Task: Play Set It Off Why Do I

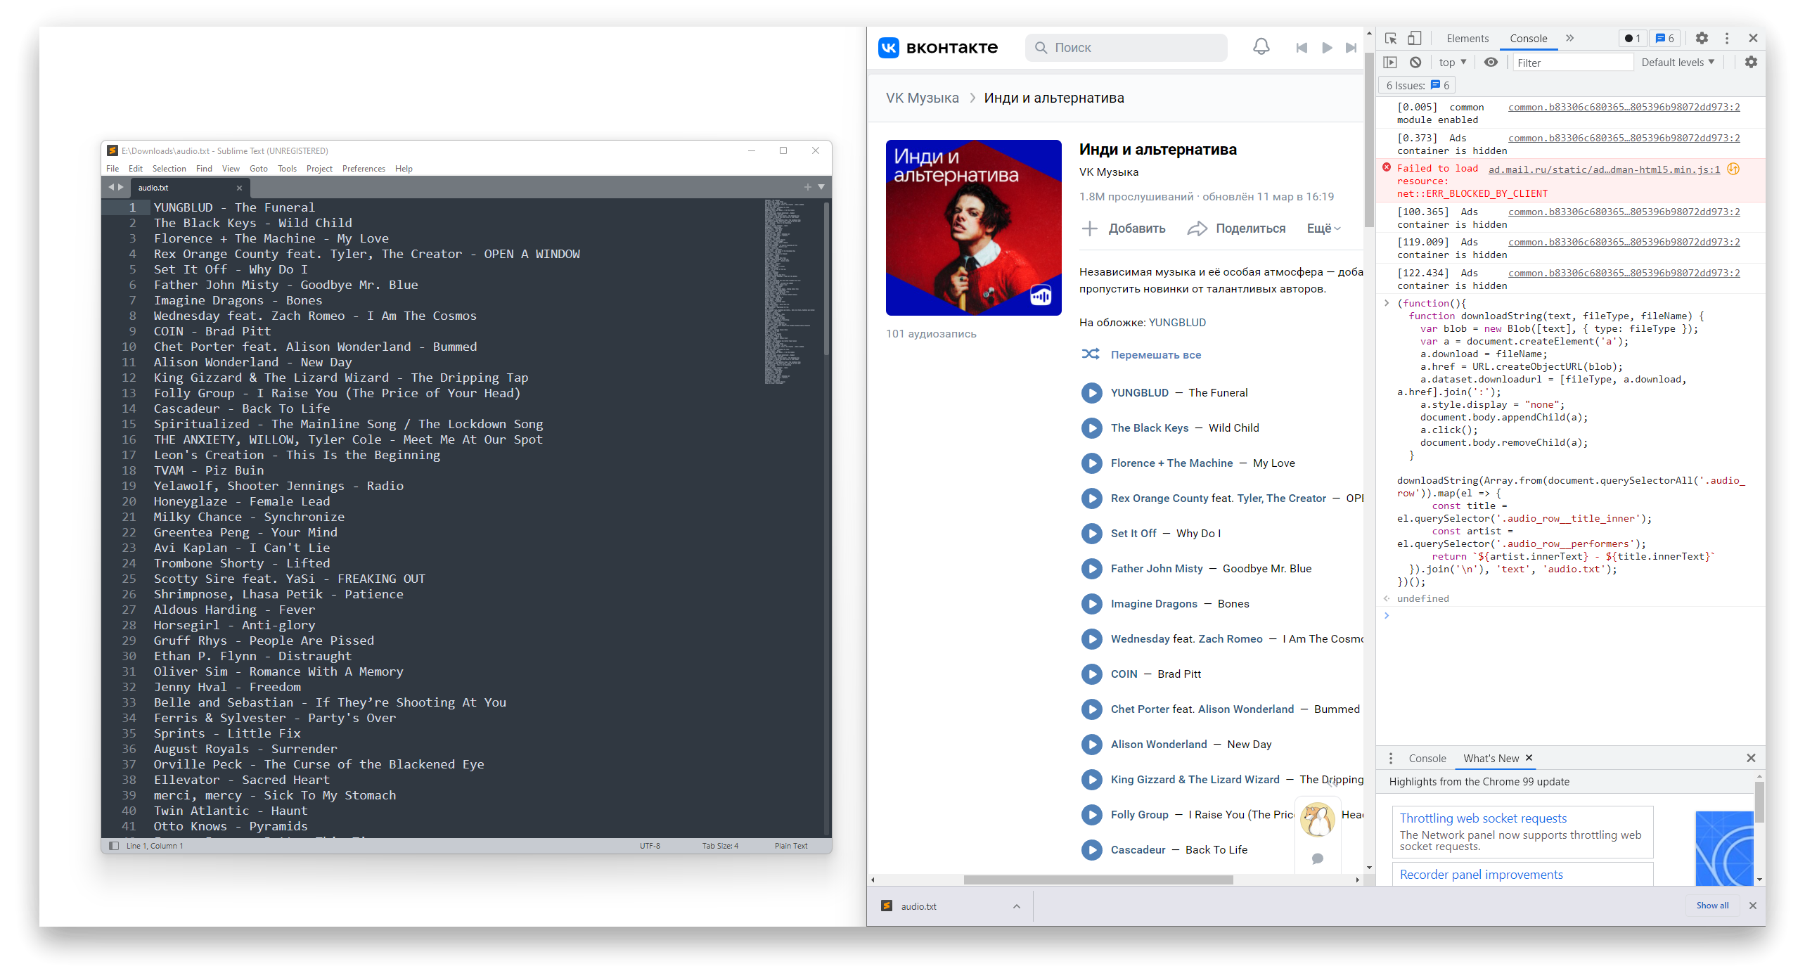Action: click(1091, 534)
